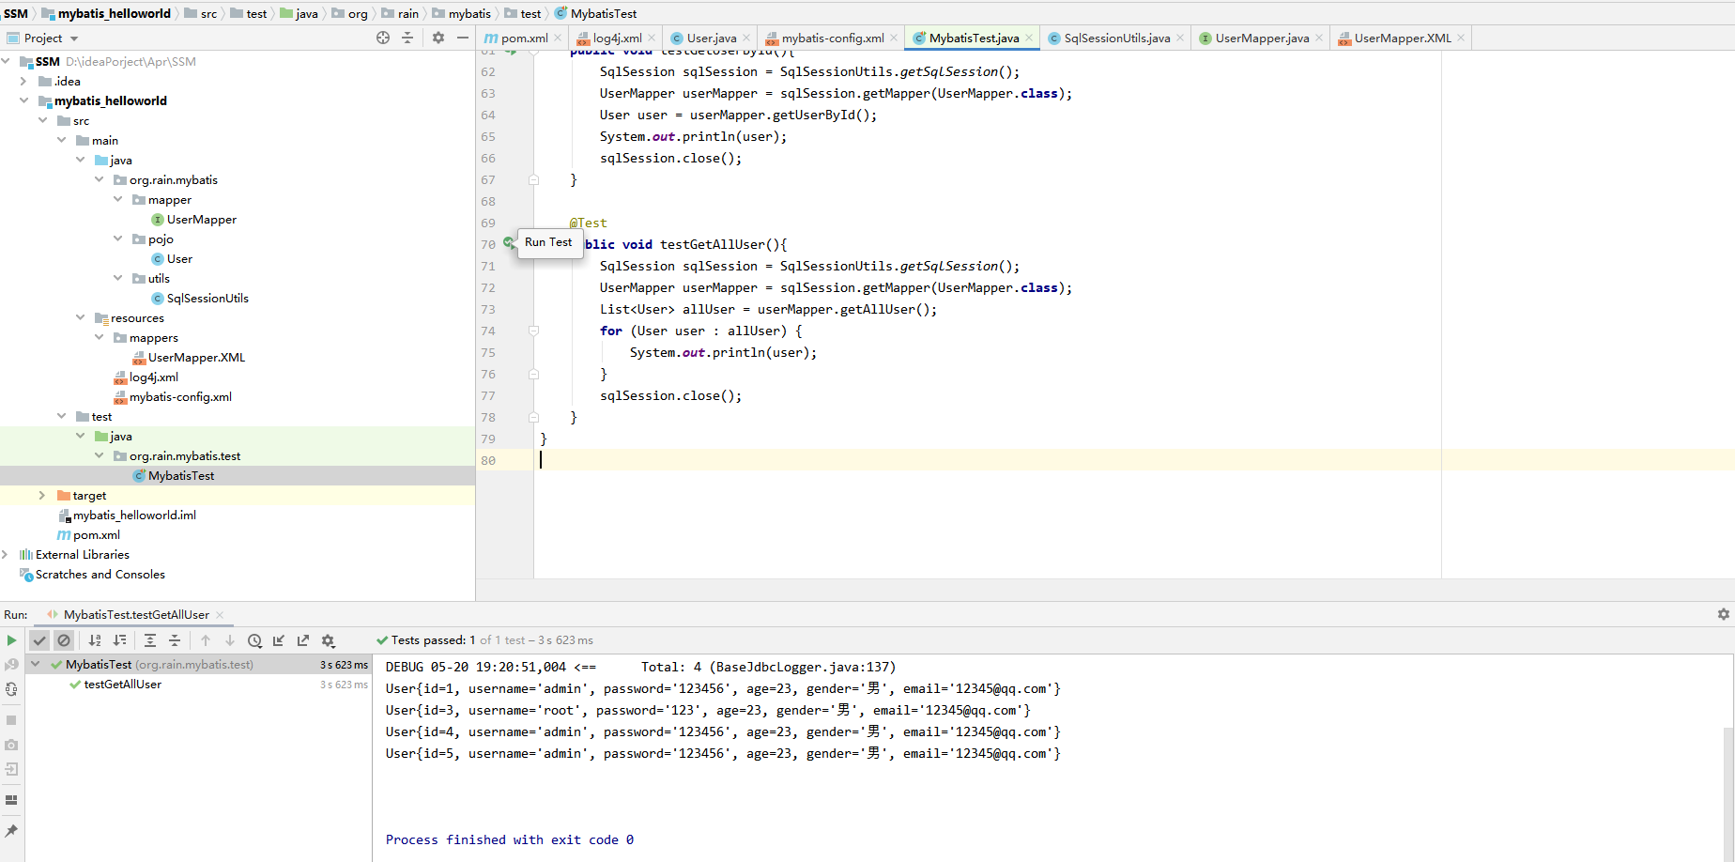Viewport: 1735px width, 862px height.
Task: Toggle Sort by Duration in Run toolbar
Action: (x=119, y=640)
